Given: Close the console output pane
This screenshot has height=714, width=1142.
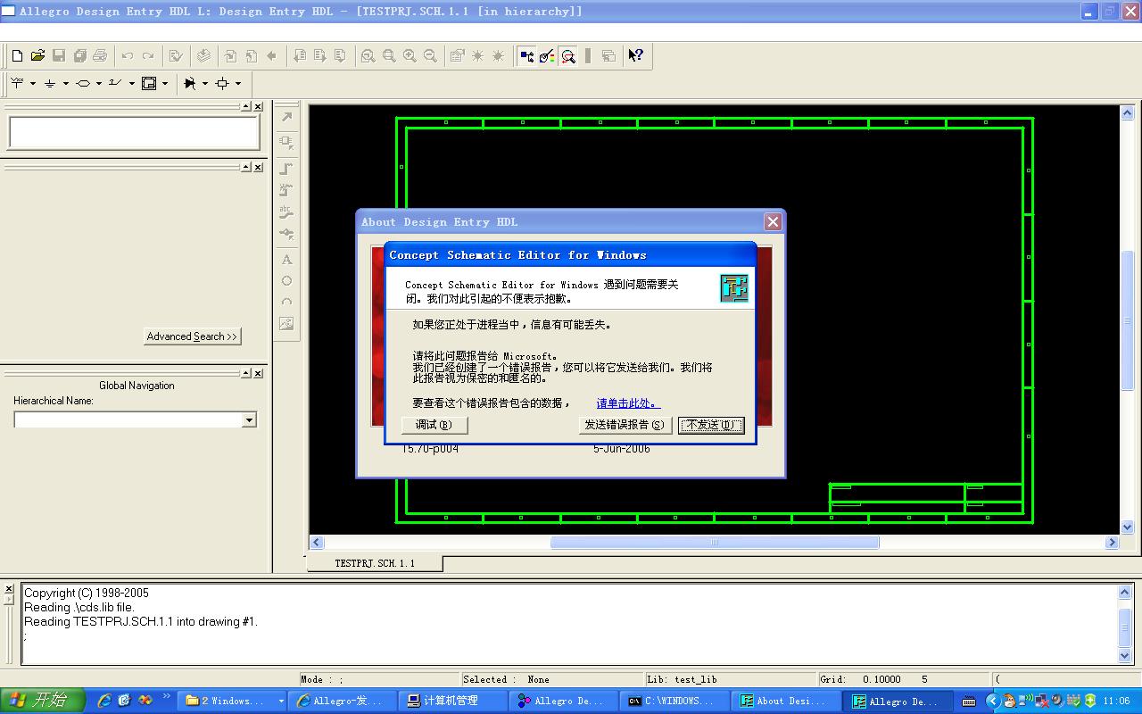Looking at the screenshot, I should pyautogui.click(x=9, y=589).
